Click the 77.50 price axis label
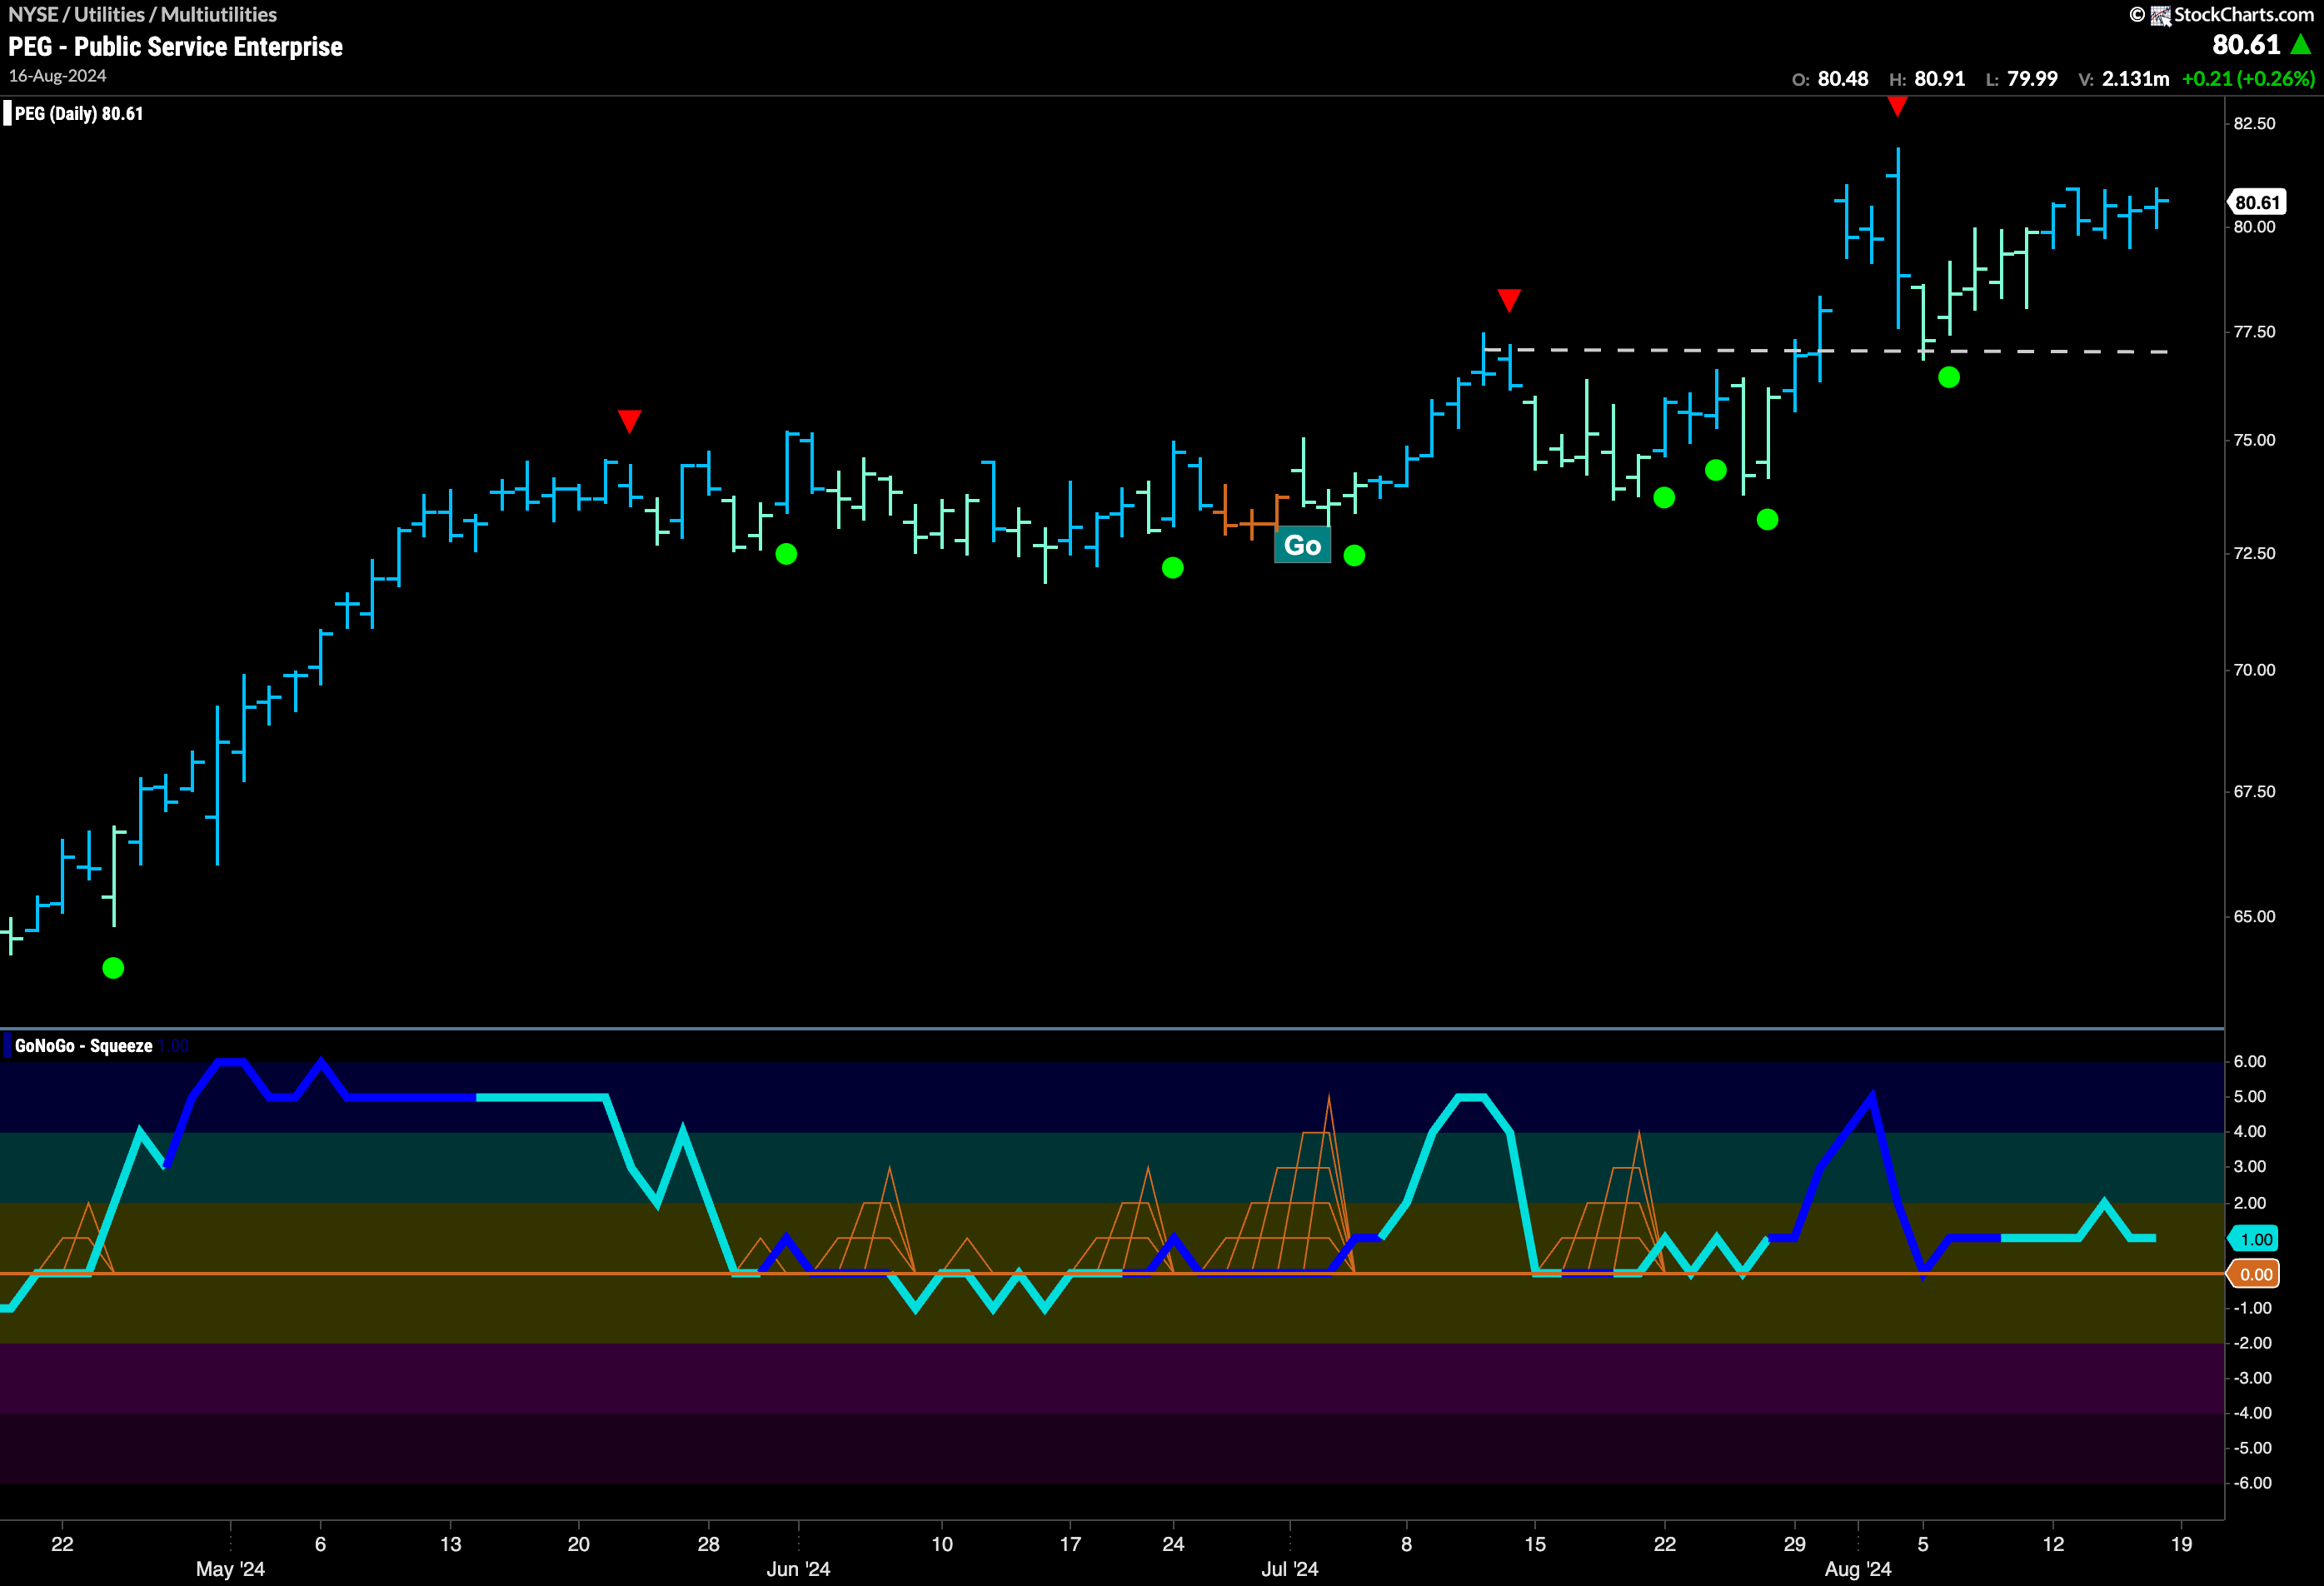 click(2254, 331)
